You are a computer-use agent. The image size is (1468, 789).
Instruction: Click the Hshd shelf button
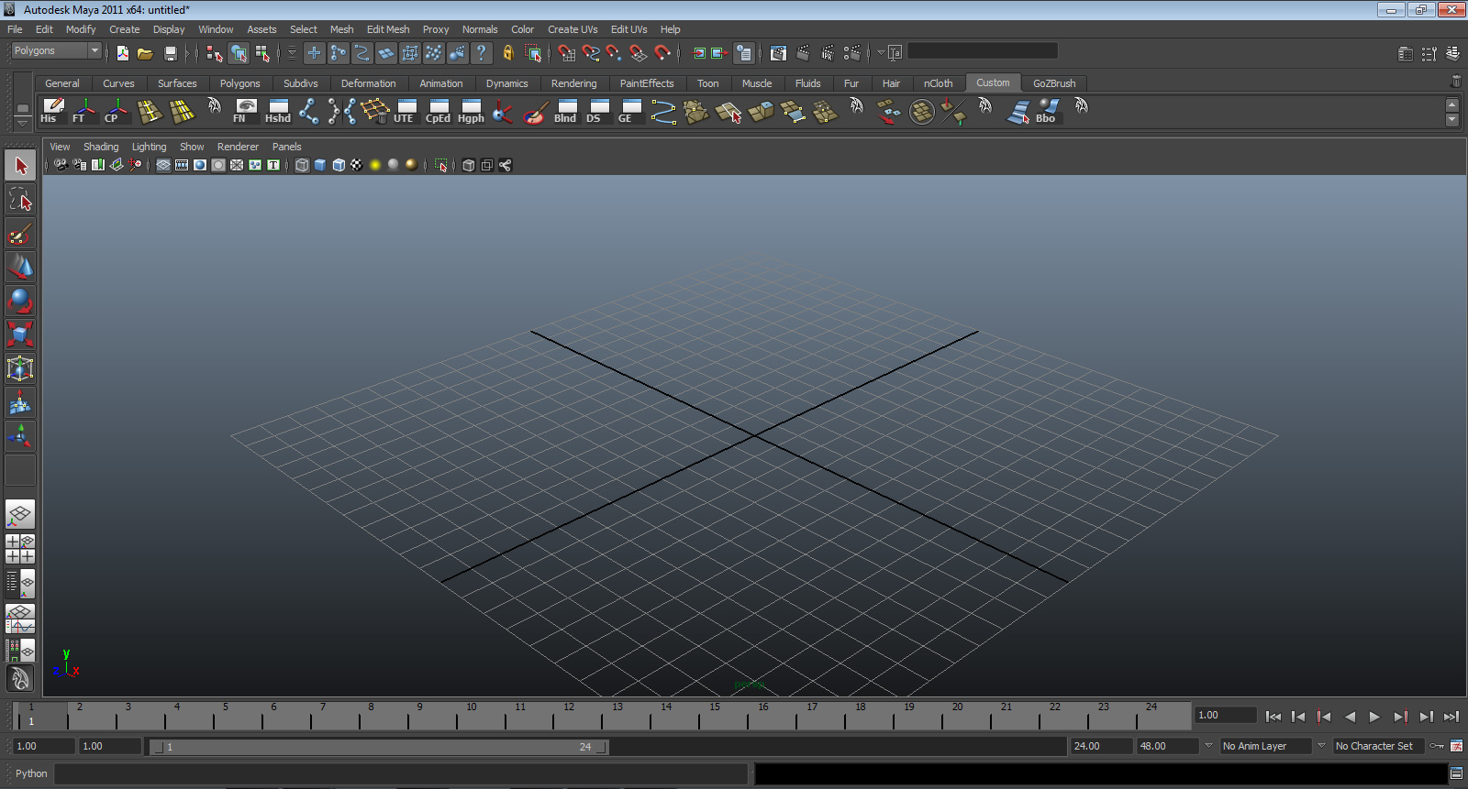(x=277, y=111)
